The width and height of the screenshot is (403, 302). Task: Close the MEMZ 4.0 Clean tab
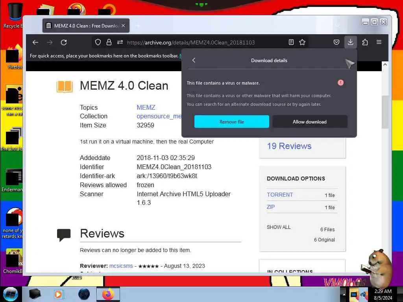coord(123,26)
